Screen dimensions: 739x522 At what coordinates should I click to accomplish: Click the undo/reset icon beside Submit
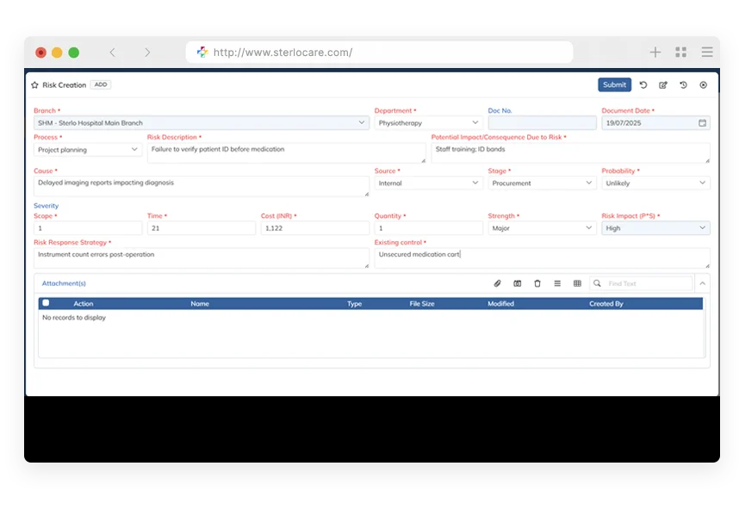pos(643,85)
